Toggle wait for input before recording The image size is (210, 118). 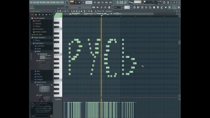[99, 2]
